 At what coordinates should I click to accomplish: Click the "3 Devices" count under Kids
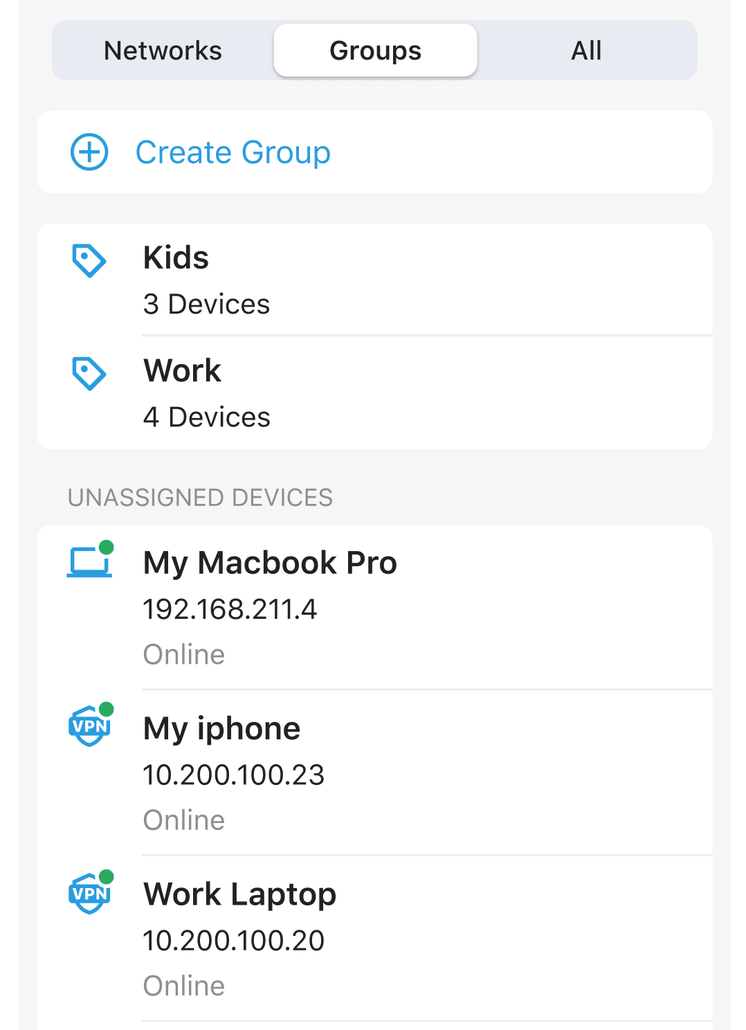point(206,304)
